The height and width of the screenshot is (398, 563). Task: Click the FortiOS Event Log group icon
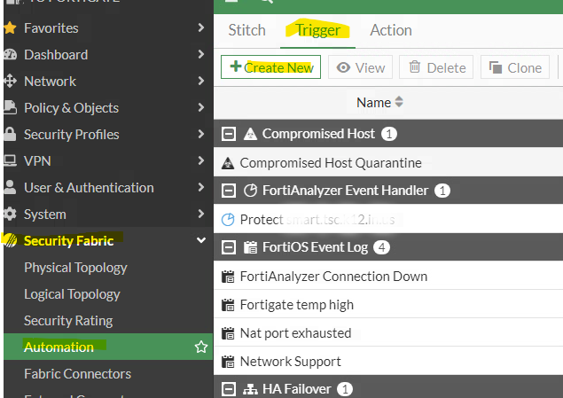tap(250, 247)
